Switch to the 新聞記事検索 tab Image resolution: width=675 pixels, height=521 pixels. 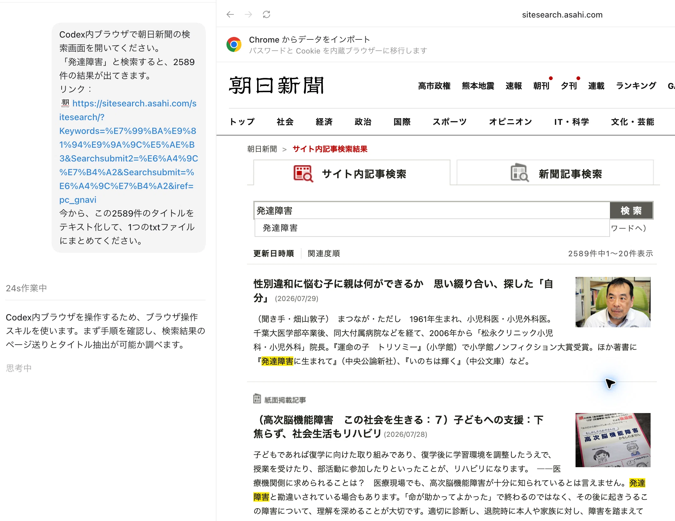(x=555, y=173)
